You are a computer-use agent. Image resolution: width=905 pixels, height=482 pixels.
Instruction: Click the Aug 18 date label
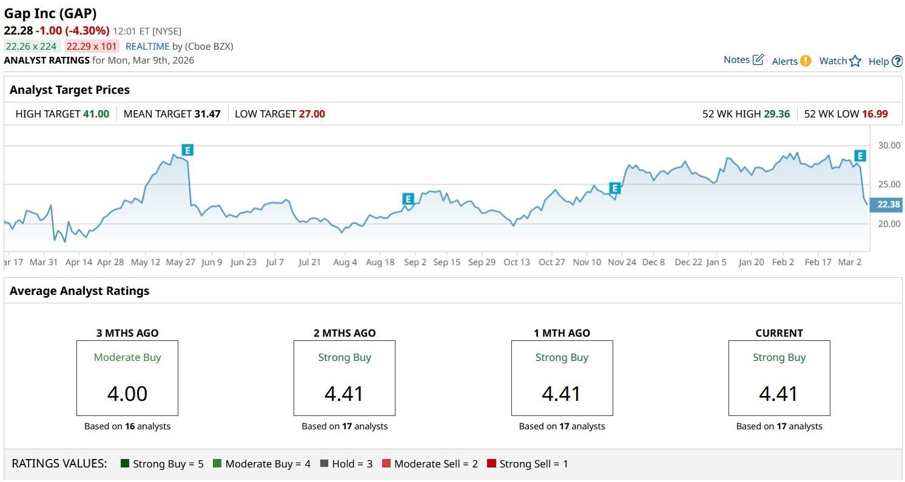[x=380, y=262]
